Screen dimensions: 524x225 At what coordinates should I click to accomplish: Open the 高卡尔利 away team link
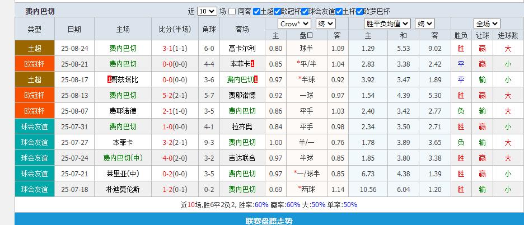pyautogui.click(x=242, y=48)
